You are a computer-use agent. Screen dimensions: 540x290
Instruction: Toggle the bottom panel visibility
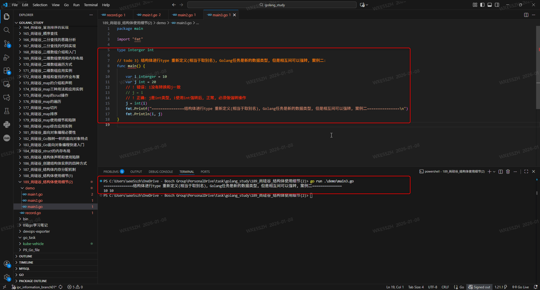(x=490, y=5)
